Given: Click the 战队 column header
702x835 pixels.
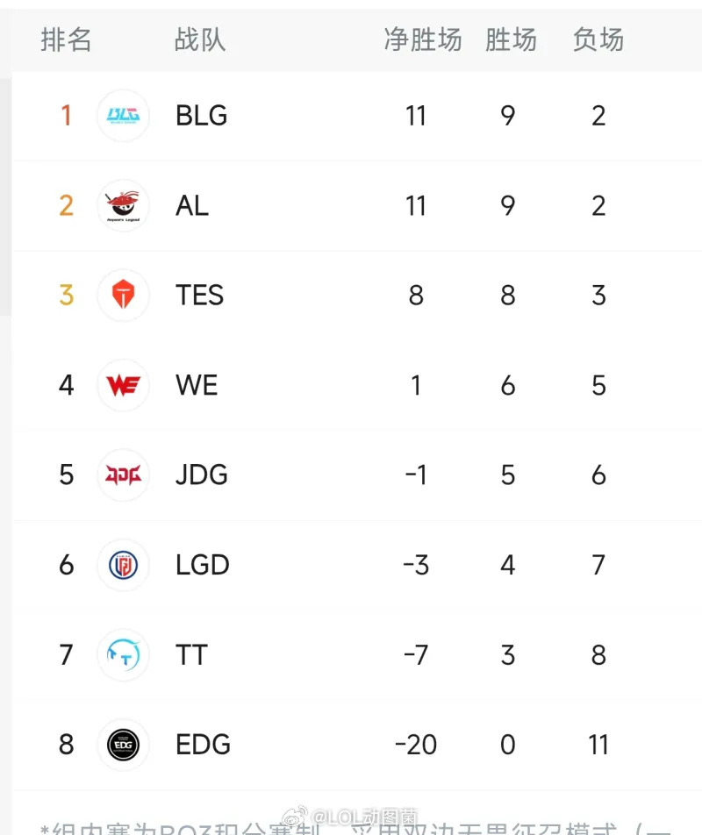Looking at the screenshot, I should pyautogui.click(x=200, y=40).
